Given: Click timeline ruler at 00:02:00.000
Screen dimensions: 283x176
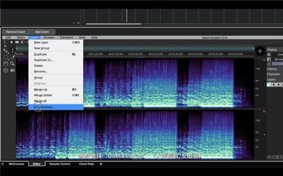Looking at the screenshot, I should tap(135, 54).
